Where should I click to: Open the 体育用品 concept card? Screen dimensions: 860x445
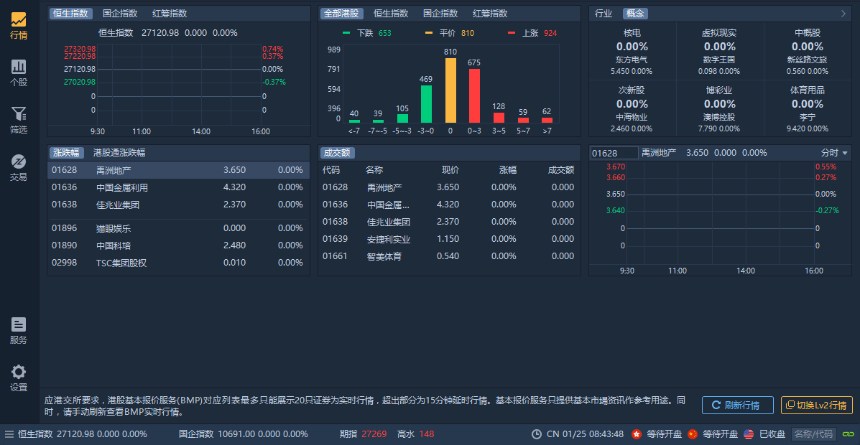point(808,109)
